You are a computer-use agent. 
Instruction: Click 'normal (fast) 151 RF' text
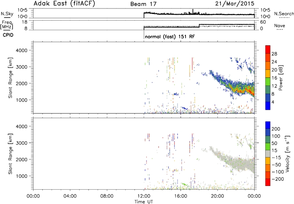170,36
